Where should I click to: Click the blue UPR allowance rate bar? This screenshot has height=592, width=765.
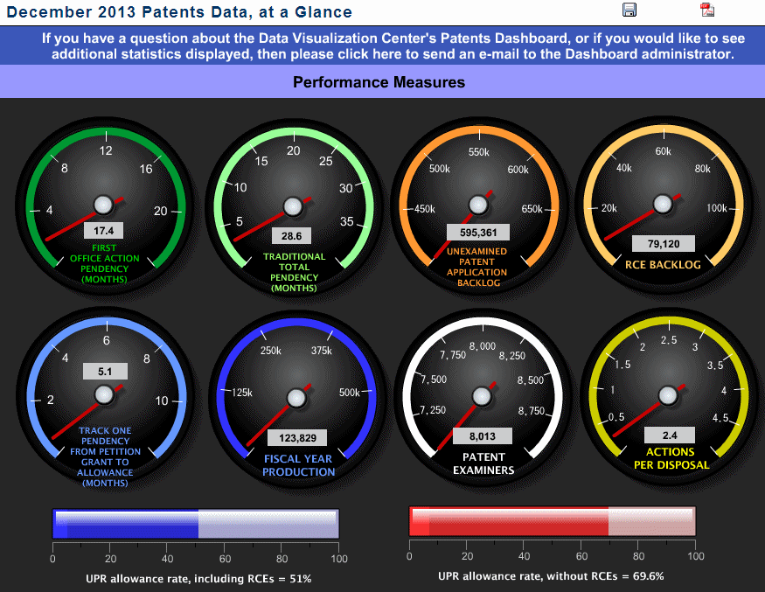pos(196,524)
